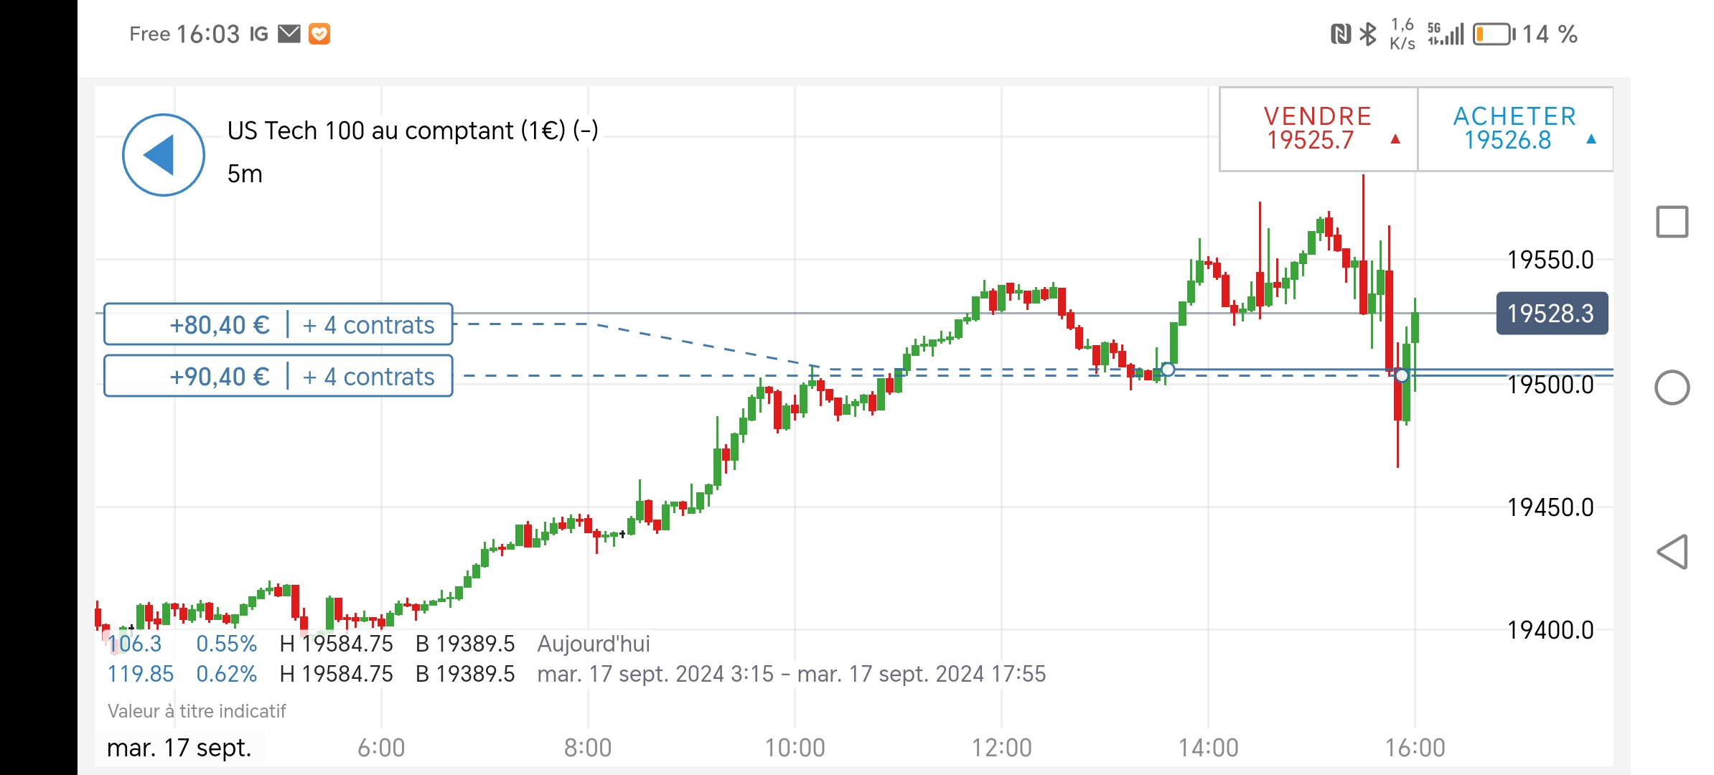Viewport: 1714px width, 775px height.
Task: Tap the NFC status icon
Action: [x=1340, y=34]
